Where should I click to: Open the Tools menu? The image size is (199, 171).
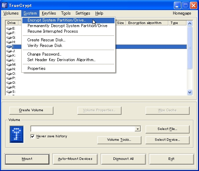tap(66, 13)
